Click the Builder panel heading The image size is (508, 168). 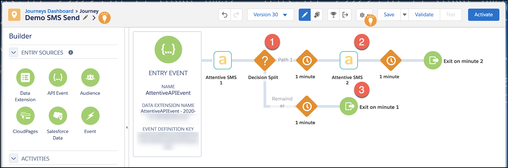20,36
